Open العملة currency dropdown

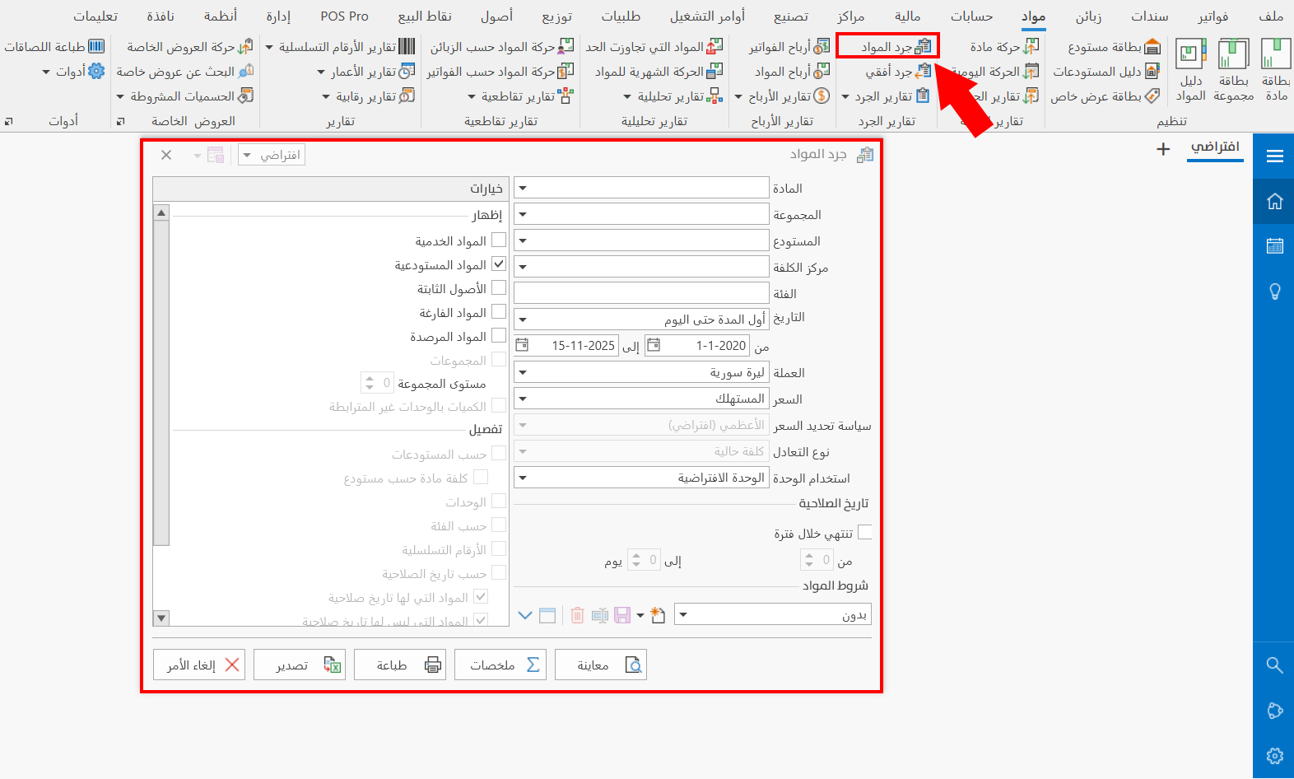point(524,372)
